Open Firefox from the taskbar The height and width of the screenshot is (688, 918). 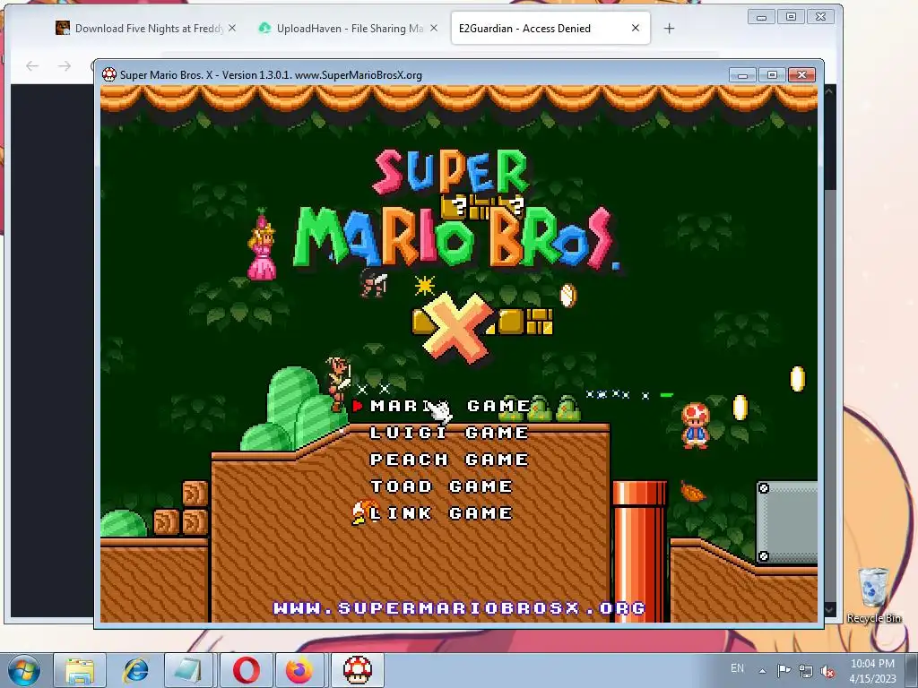pos(299,670)
